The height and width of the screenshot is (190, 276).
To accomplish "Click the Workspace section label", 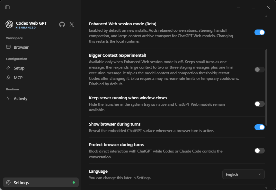I will 14,38.
